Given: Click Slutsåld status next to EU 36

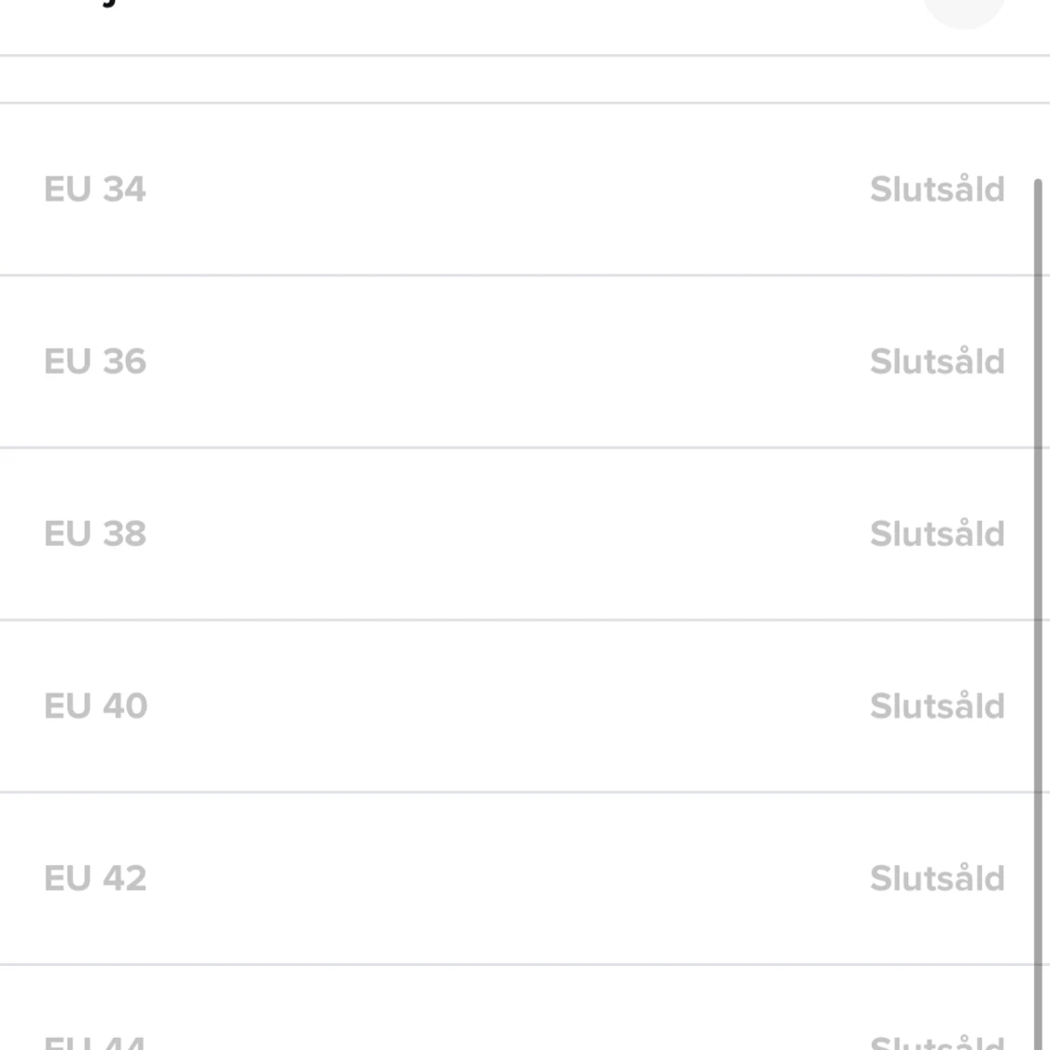Looking at the screenshot, I should [937, 362].
